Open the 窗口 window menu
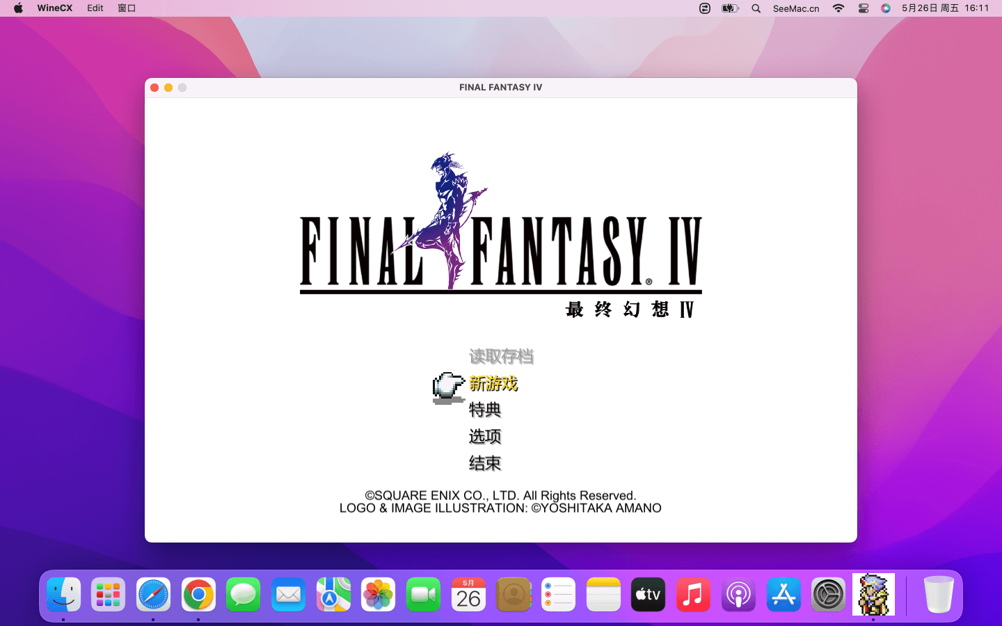 coord(127,8)
